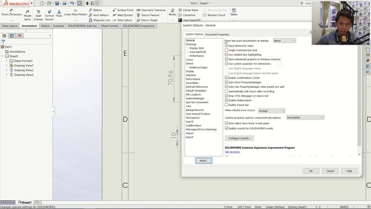Toggle Enable Confirmation Corner checkbox

coord(227,77)
